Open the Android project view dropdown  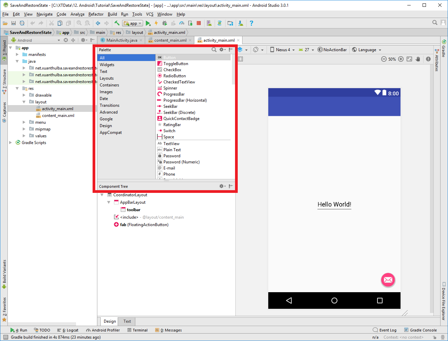36,40
